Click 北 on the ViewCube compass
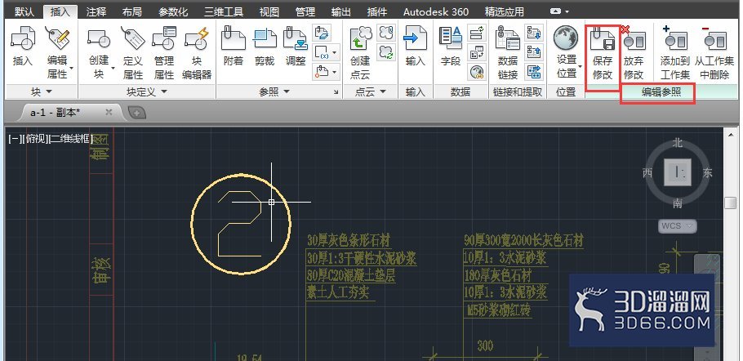Screen dimensions: 743x361 [x=677, y=143]
